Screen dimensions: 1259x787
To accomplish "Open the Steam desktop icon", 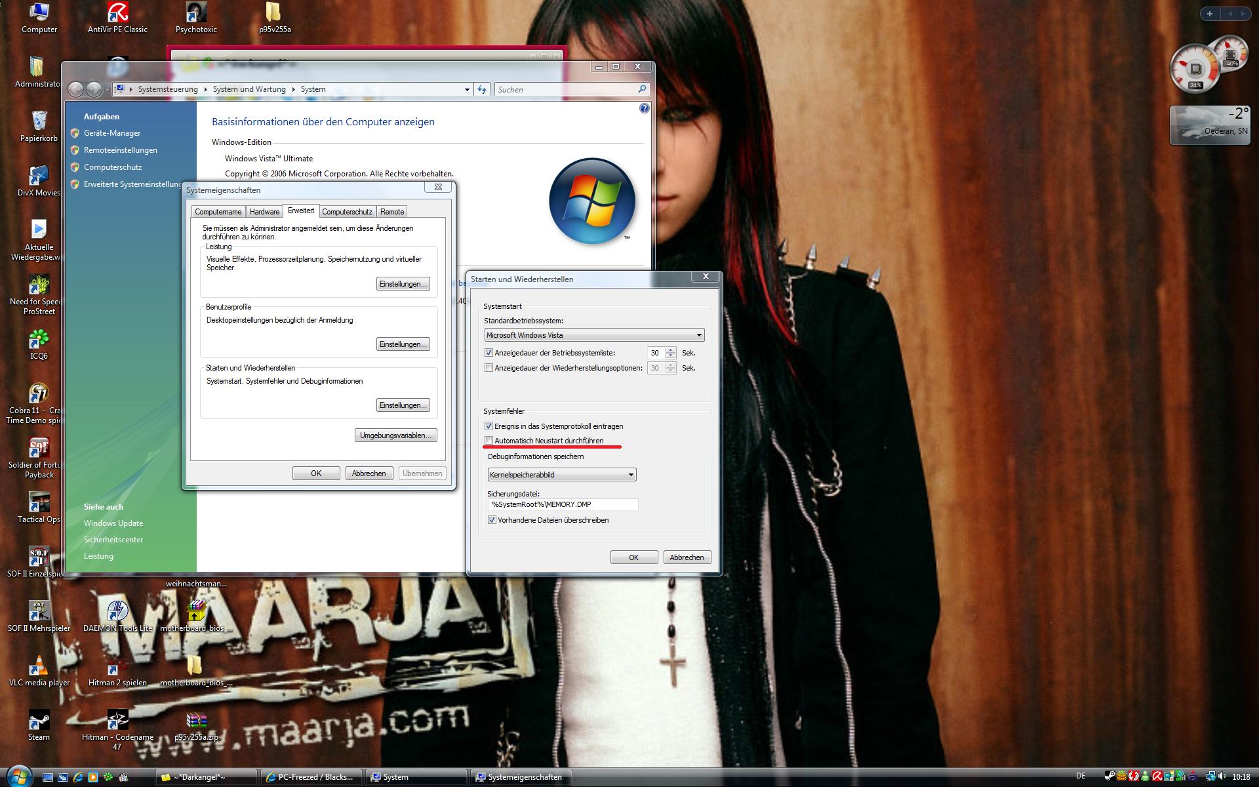I will (x=39, y=721).
